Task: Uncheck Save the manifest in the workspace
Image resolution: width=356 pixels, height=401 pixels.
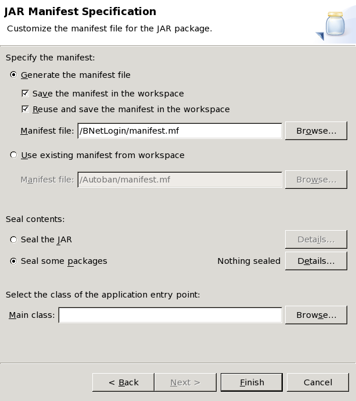Action: 25,94
